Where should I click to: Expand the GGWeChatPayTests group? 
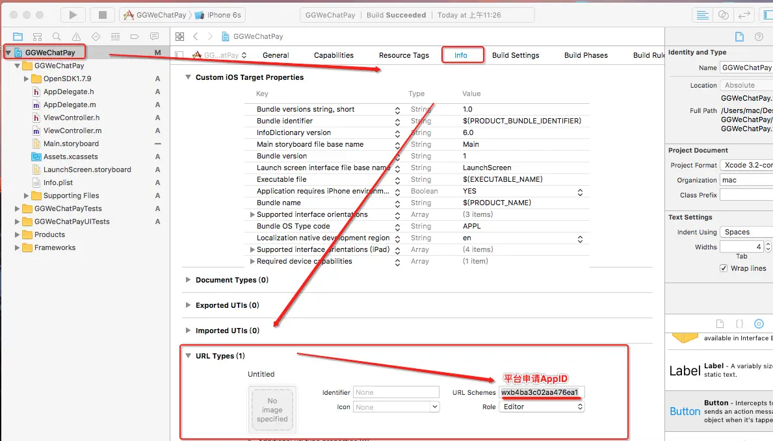(x=18, y=208)
